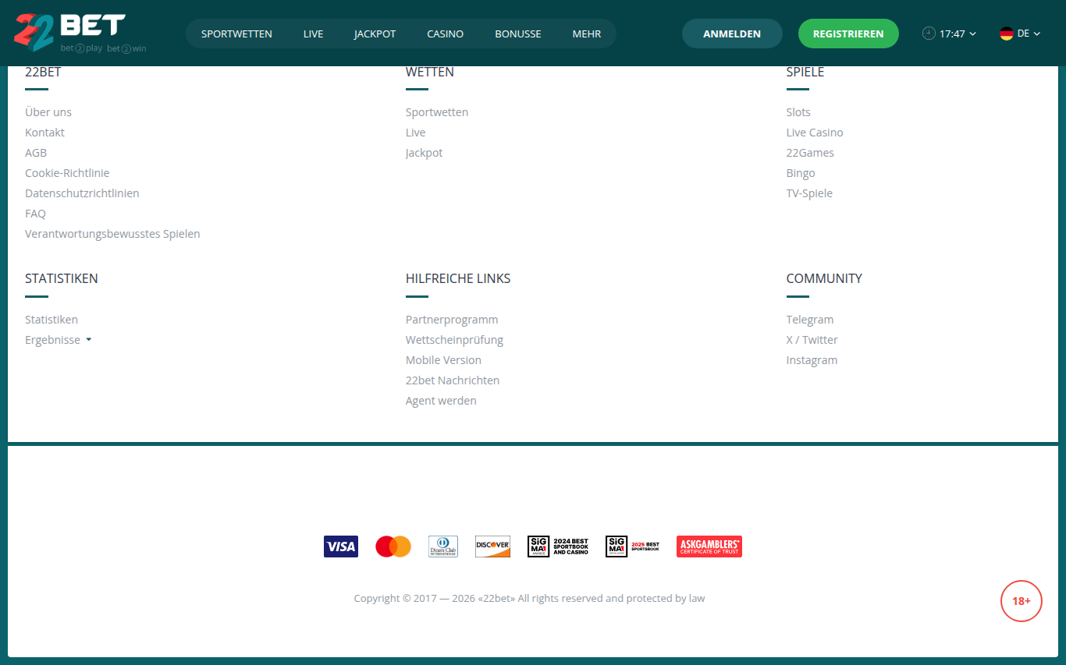This screenshot has width=1066, height=665.
Task: Open the 22Games link
Action: (x=810, y=153)
